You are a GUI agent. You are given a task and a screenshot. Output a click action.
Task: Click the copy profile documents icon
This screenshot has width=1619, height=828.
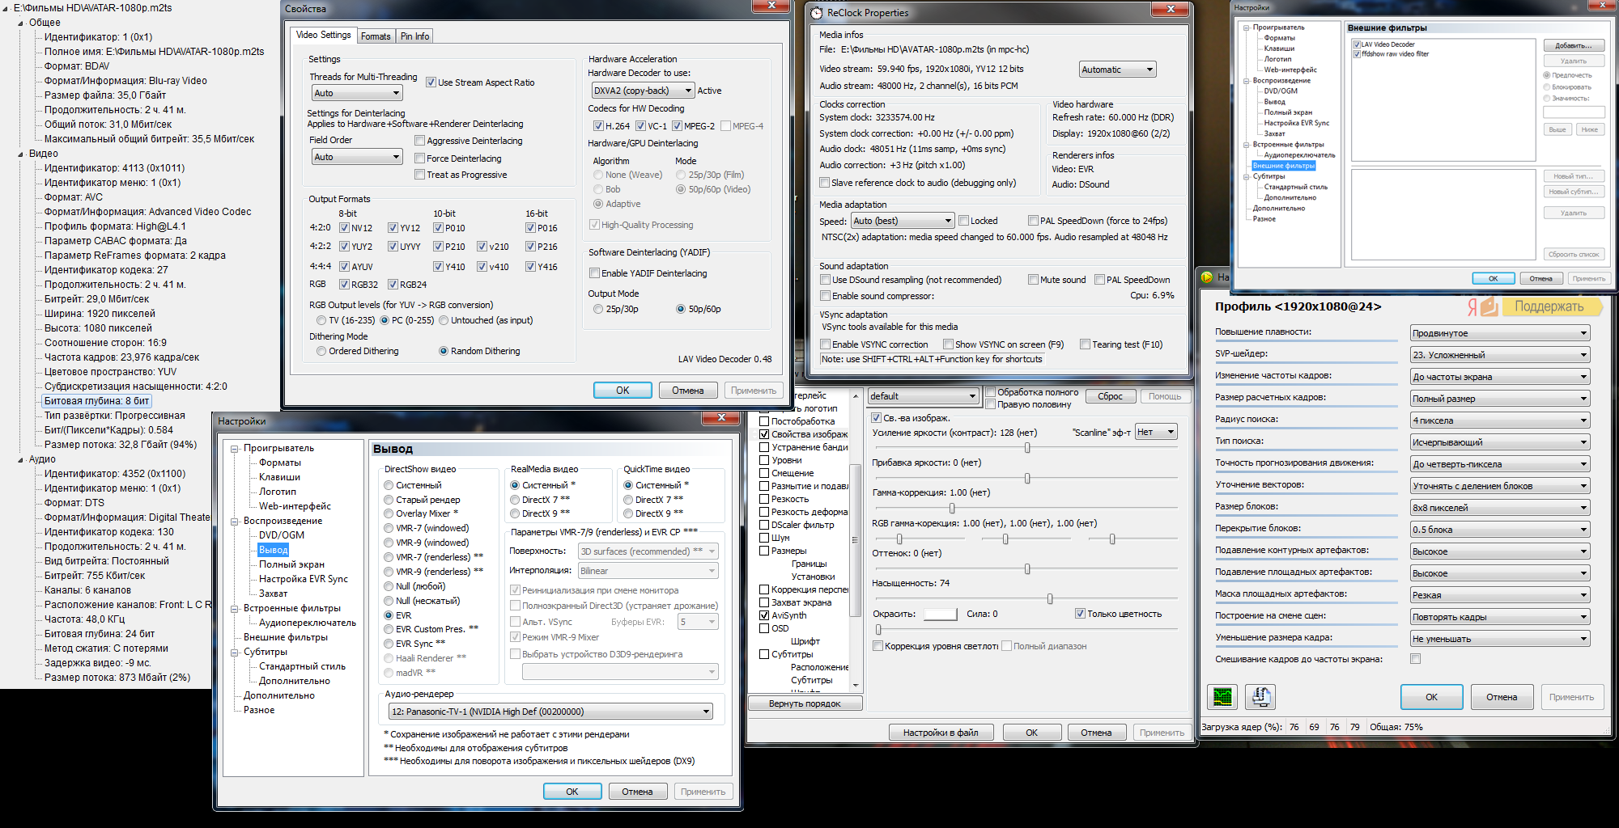point(1260,696)
